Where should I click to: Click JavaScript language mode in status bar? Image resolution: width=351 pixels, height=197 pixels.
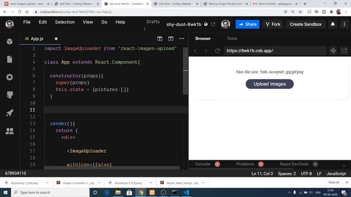[x=336, y=173]
